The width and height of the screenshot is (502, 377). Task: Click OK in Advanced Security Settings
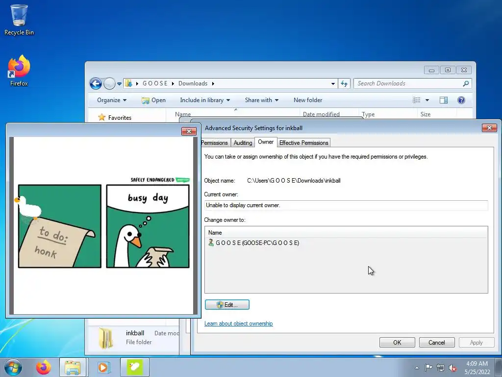[397, 342]
